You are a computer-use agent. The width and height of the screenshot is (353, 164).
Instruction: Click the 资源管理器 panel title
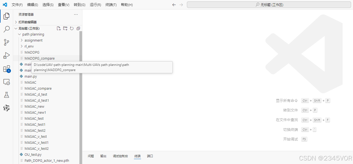[26, 14]
